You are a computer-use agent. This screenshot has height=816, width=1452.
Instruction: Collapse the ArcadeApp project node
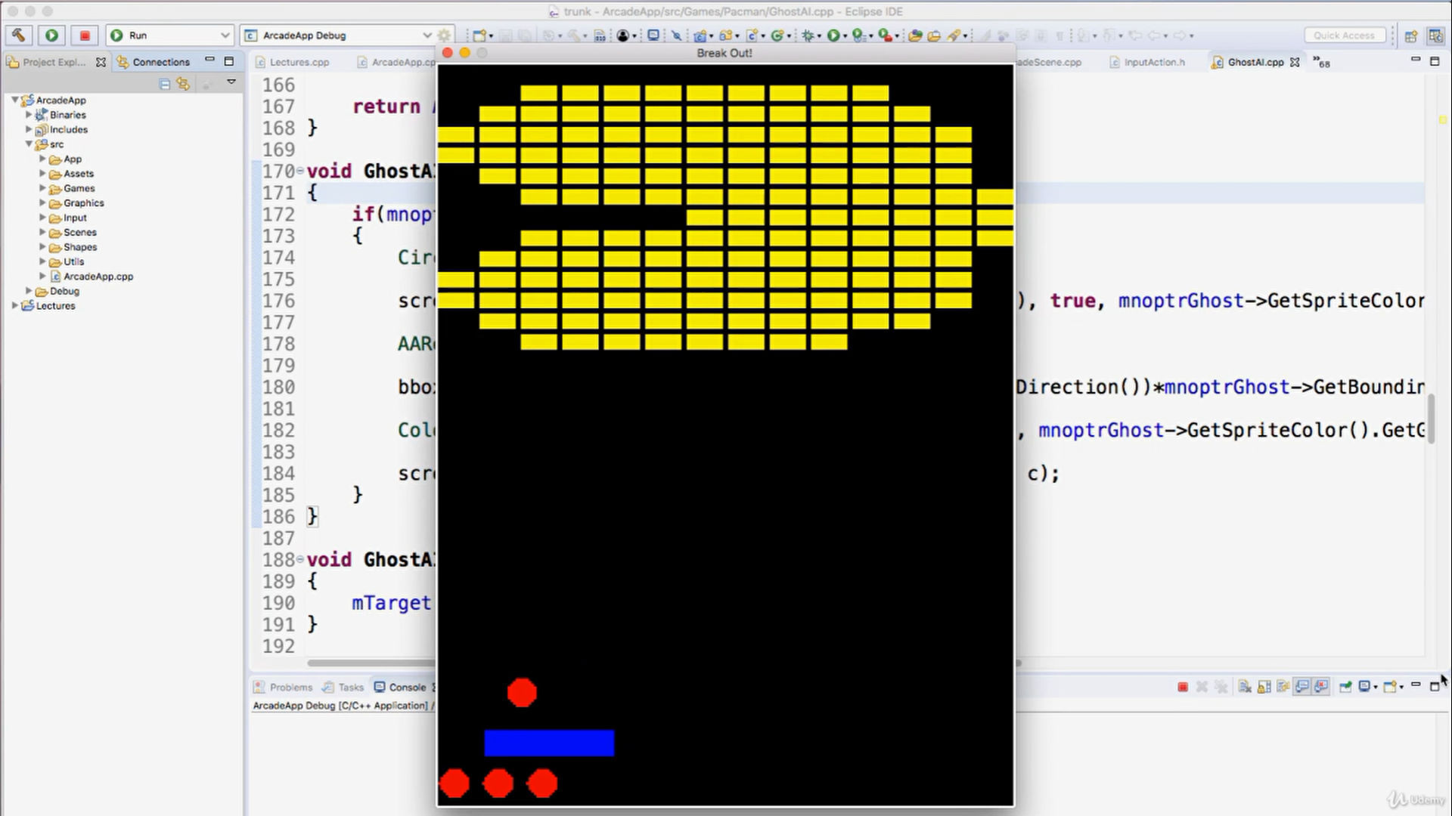pyautogui.click(x=14, y=100)
